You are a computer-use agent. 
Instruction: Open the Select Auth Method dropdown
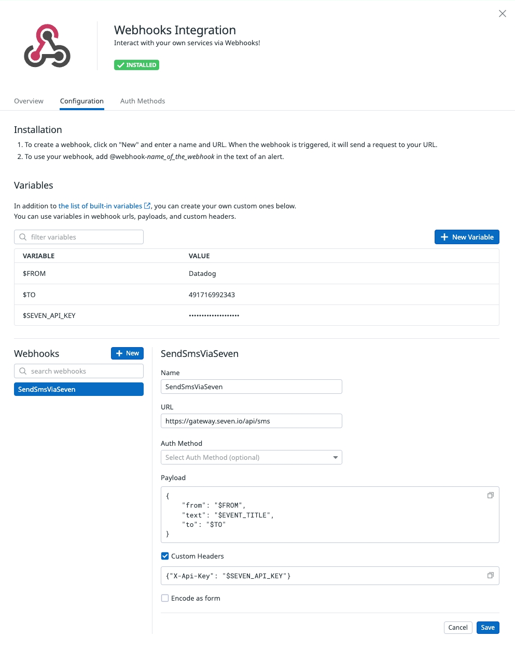pyautogui.click(x=252, y=457)
